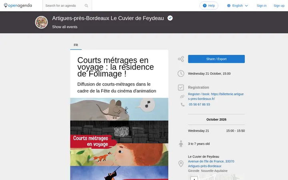Select the Wednesday 21 October, 15:00 text
Viewport: 288px width, 180px height.
click(209, 74)
